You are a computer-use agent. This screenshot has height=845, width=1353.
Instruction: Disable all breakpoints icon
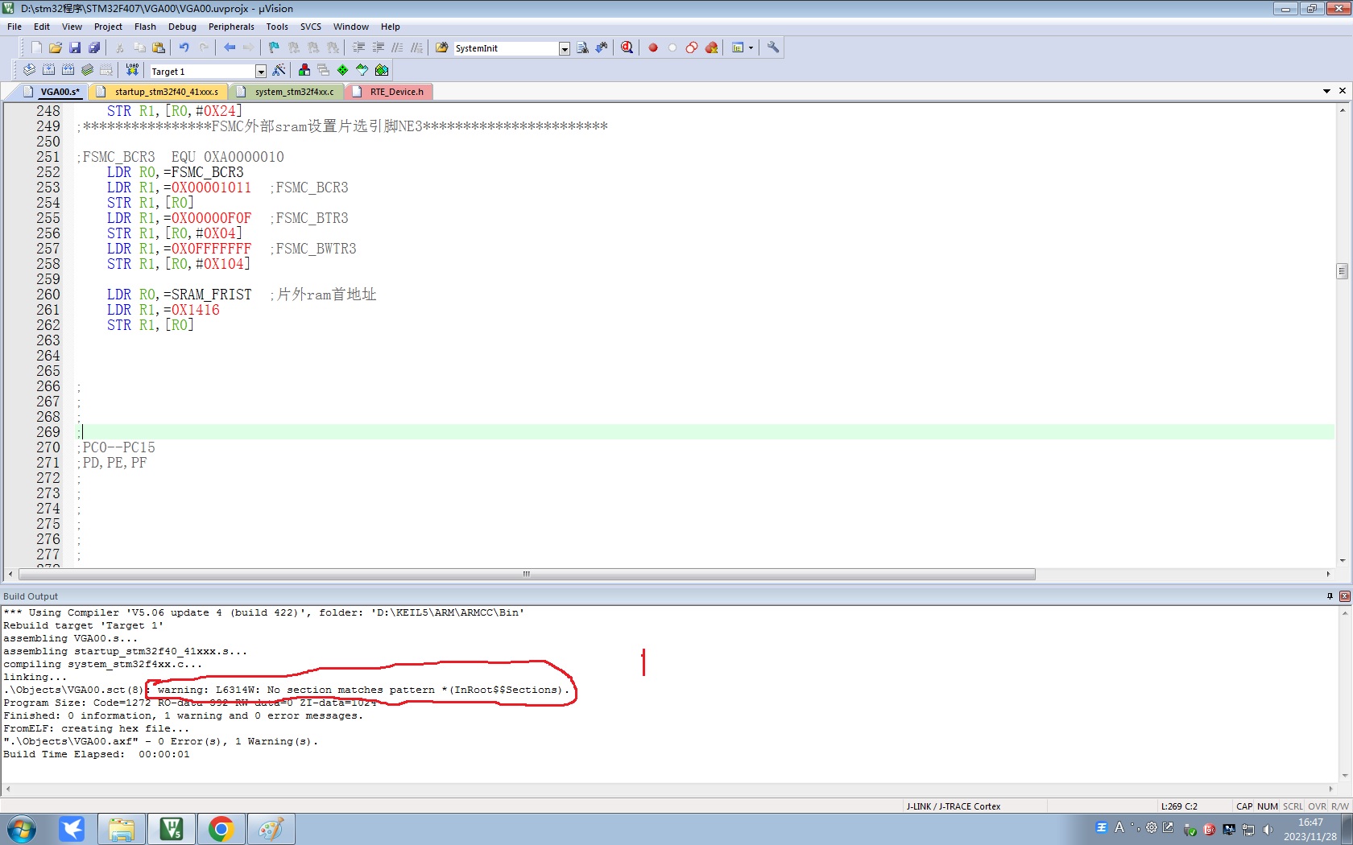coord(692,47)
